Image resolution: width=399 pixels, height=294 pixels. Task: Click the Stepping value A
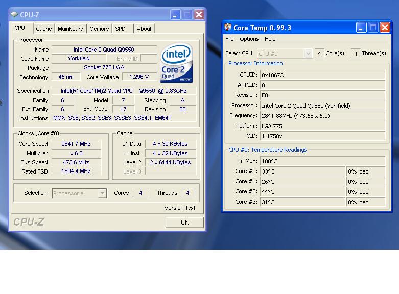(183, 100)
